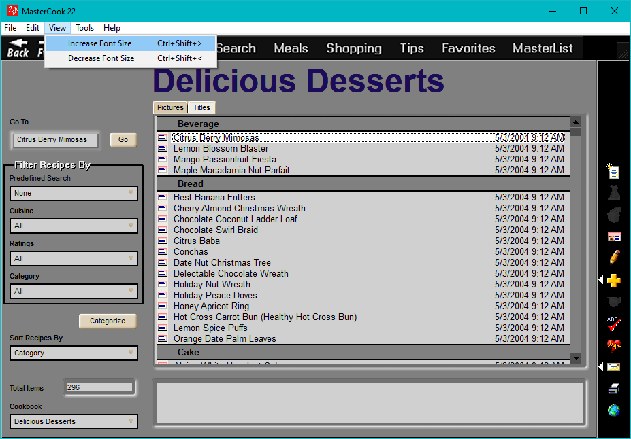This screenshot has width=631, height=439.
Task: Open the Sort Recipes By dropdown
Action: point(74,353)
